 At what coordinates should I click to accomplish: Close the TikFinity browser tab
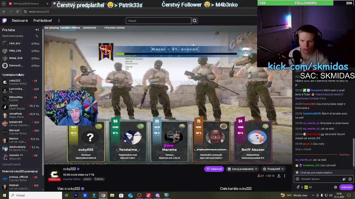pyautogui.click(x=47, y=4)
